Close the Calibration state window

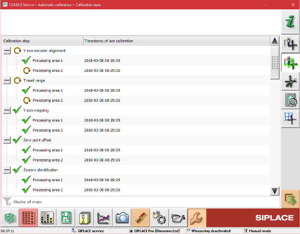point(293,5)
